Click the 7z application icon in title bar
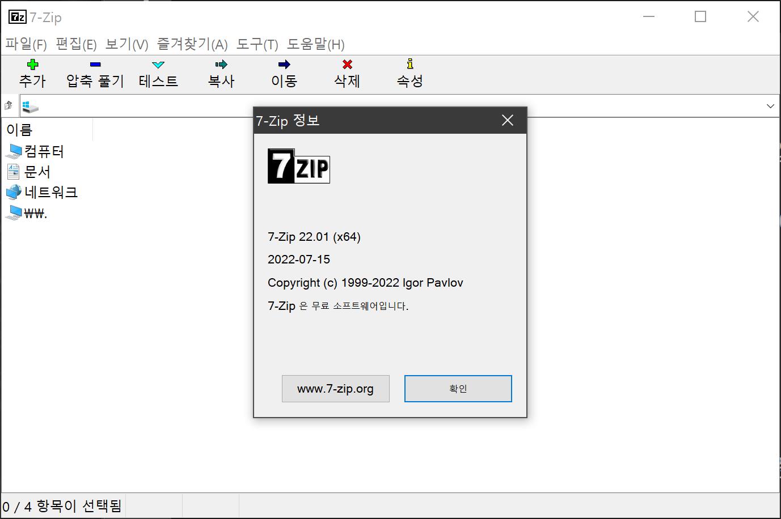 [x=18, y=17]
